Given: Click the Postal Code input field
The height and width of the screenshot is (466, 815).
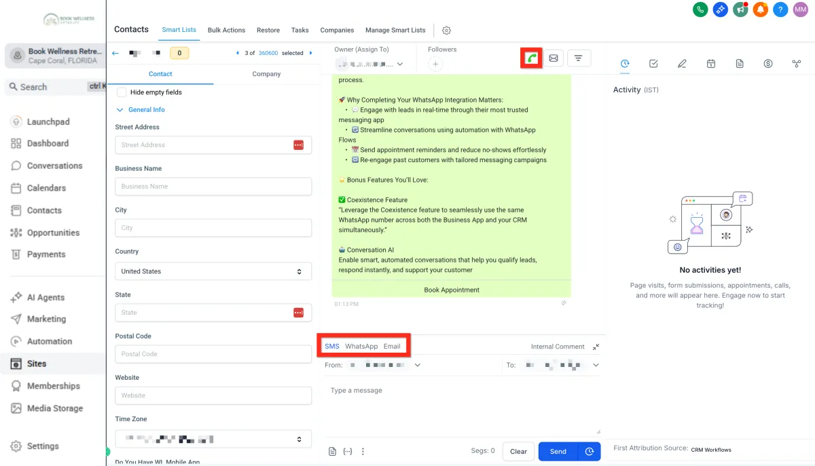Looking at the screenshot, I should [213, 354].
